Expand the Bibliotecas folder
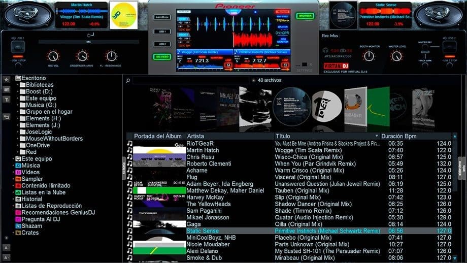 pyautogui.click(x=18, y=85)
